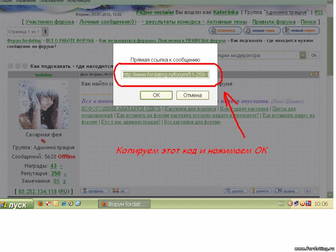Expand the moderator options dropdown
This screenshot has width=336, height=252.
[302, 55]
